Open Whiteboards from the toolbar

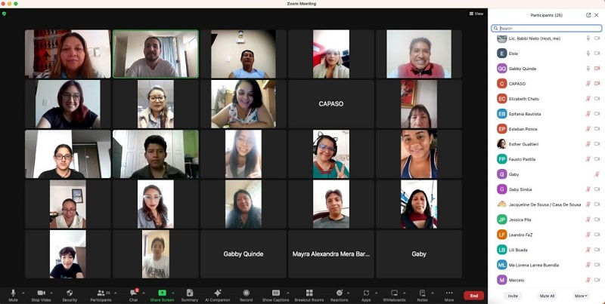pos(394,294)
